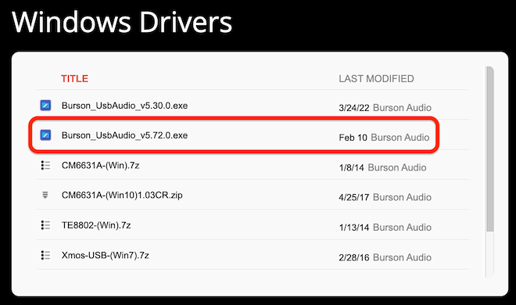
Task: Click Burson Audio author on the 2/28/16 row
Action: [402, 257]
